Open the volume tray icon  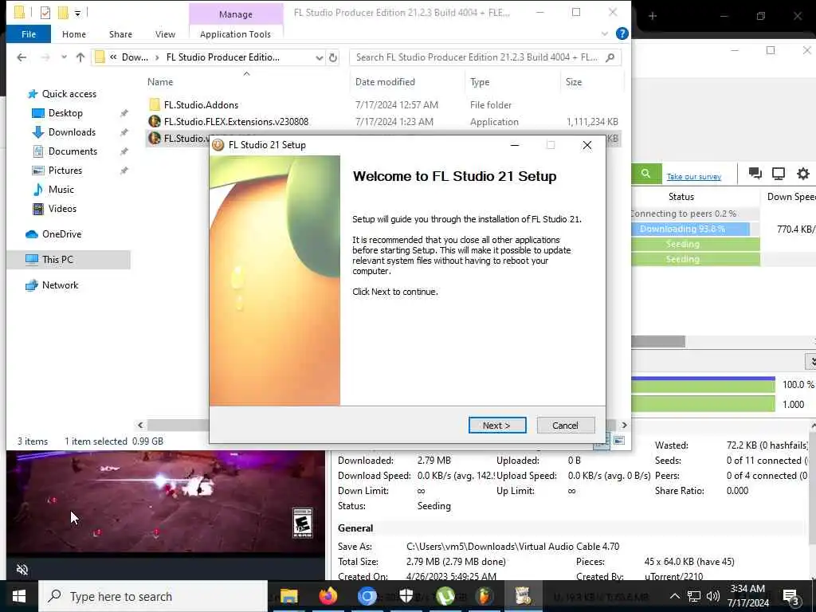[x=713, y=596]
